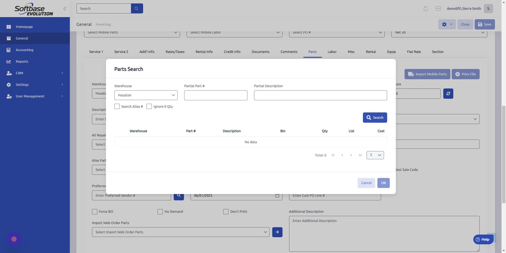Open the Warehouse dropdown showing Houston
Screen dimensions: 506x253
146,95
